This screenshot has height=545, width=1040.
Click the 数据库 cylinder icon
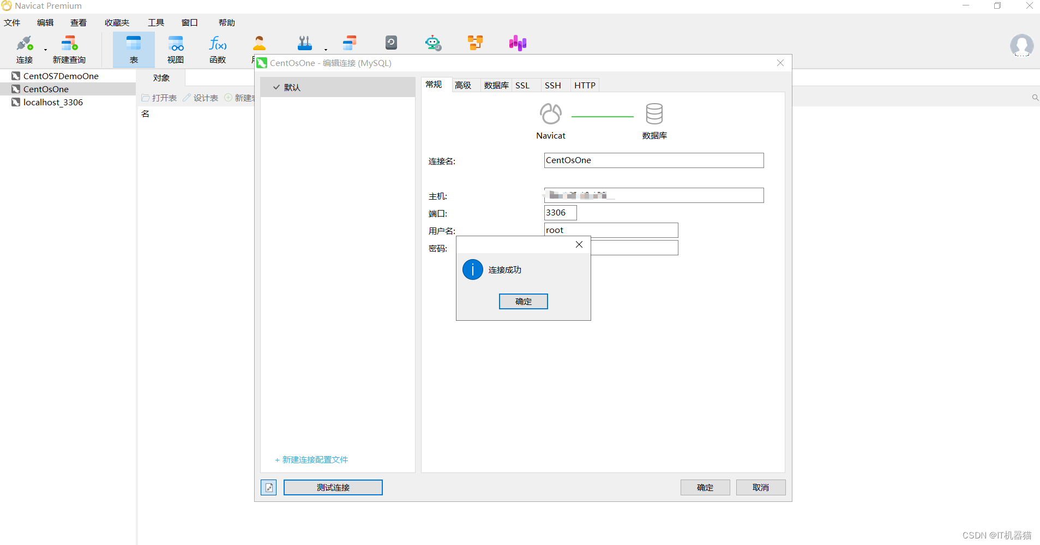coord(654,114)
